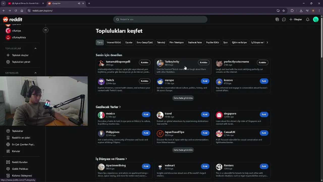Click the Renters community avatar

219,167
